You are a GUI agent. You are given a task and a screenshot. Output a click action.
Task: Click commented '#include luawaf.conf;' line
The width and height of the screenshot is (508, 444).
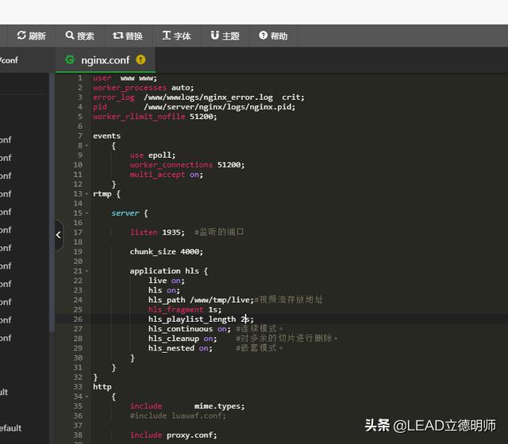178,415
